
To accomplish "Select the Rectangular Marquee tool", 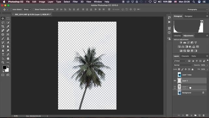I will point(8,18).
